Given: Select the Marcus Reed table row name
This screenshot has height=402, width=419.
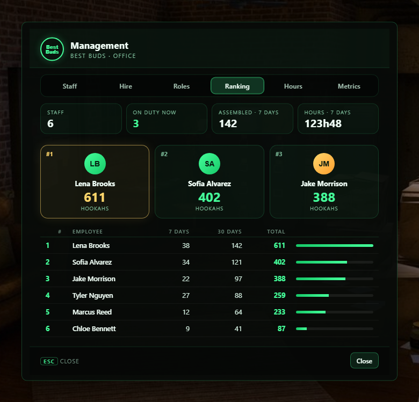Looking at the screenshot, I should 92,312.
